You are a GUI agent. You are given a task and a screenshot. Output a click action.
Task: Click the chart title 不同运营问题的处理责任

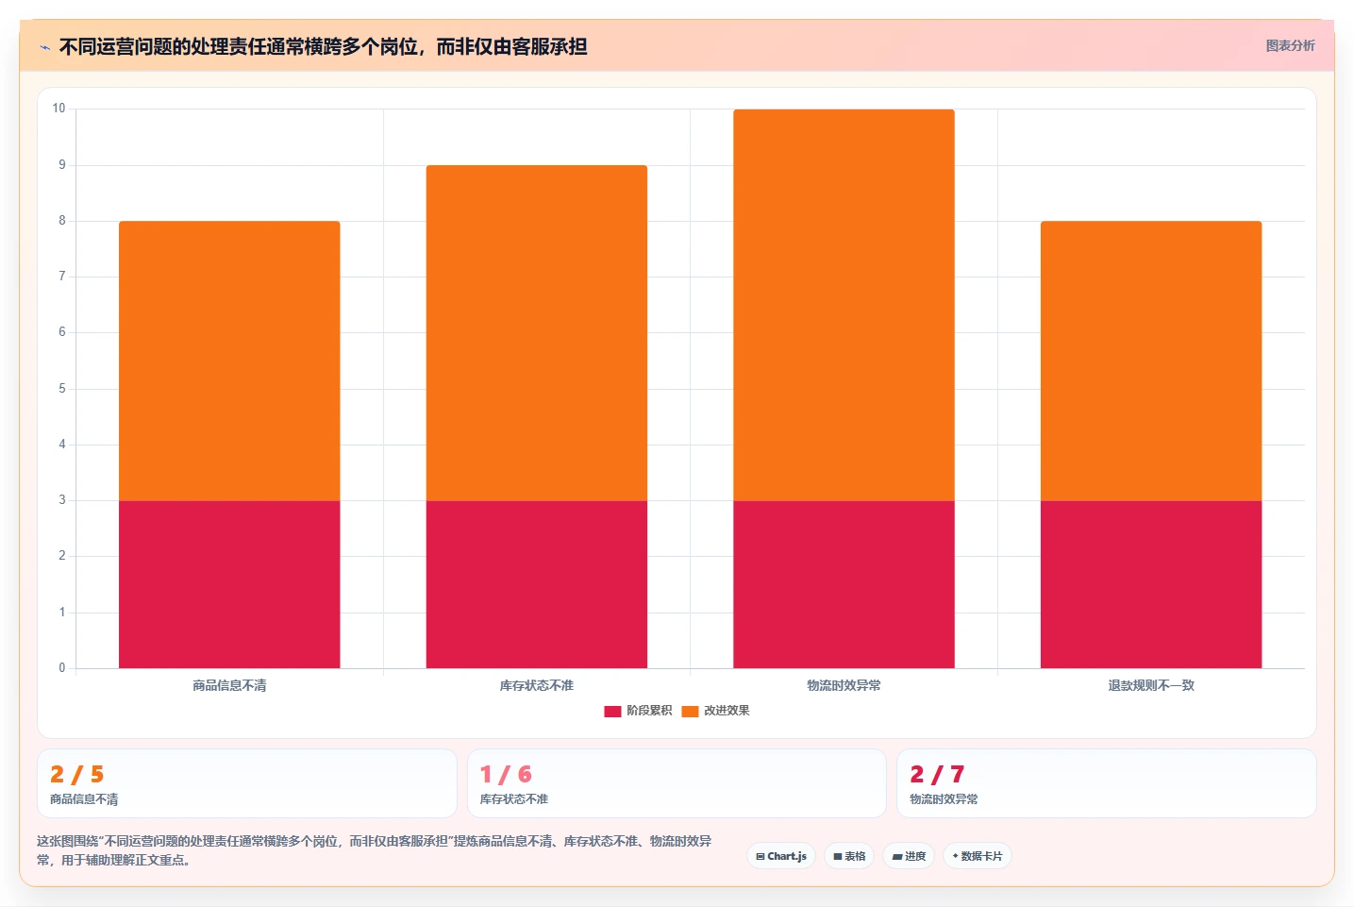[x=323, y=46]
